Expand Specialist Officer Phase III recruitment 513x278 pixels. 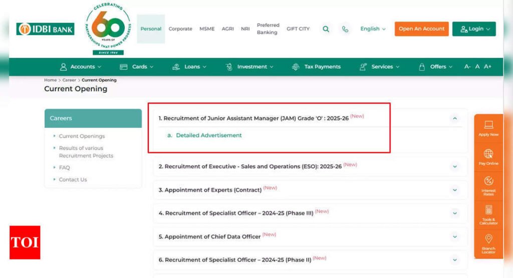(455, 213)
